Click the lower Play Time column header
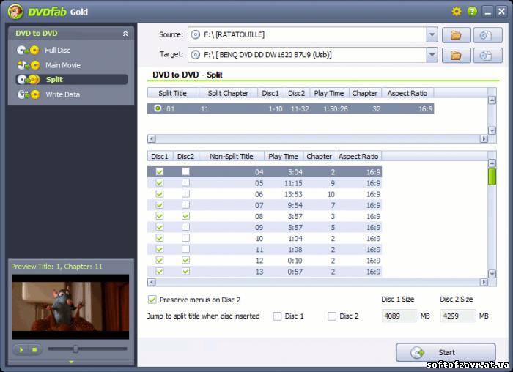 click(284, 156)
